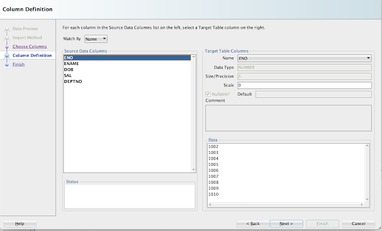Click the Column Definition step indicator icon
Viewport: 382px width, 231px height.
pos(7,56)
